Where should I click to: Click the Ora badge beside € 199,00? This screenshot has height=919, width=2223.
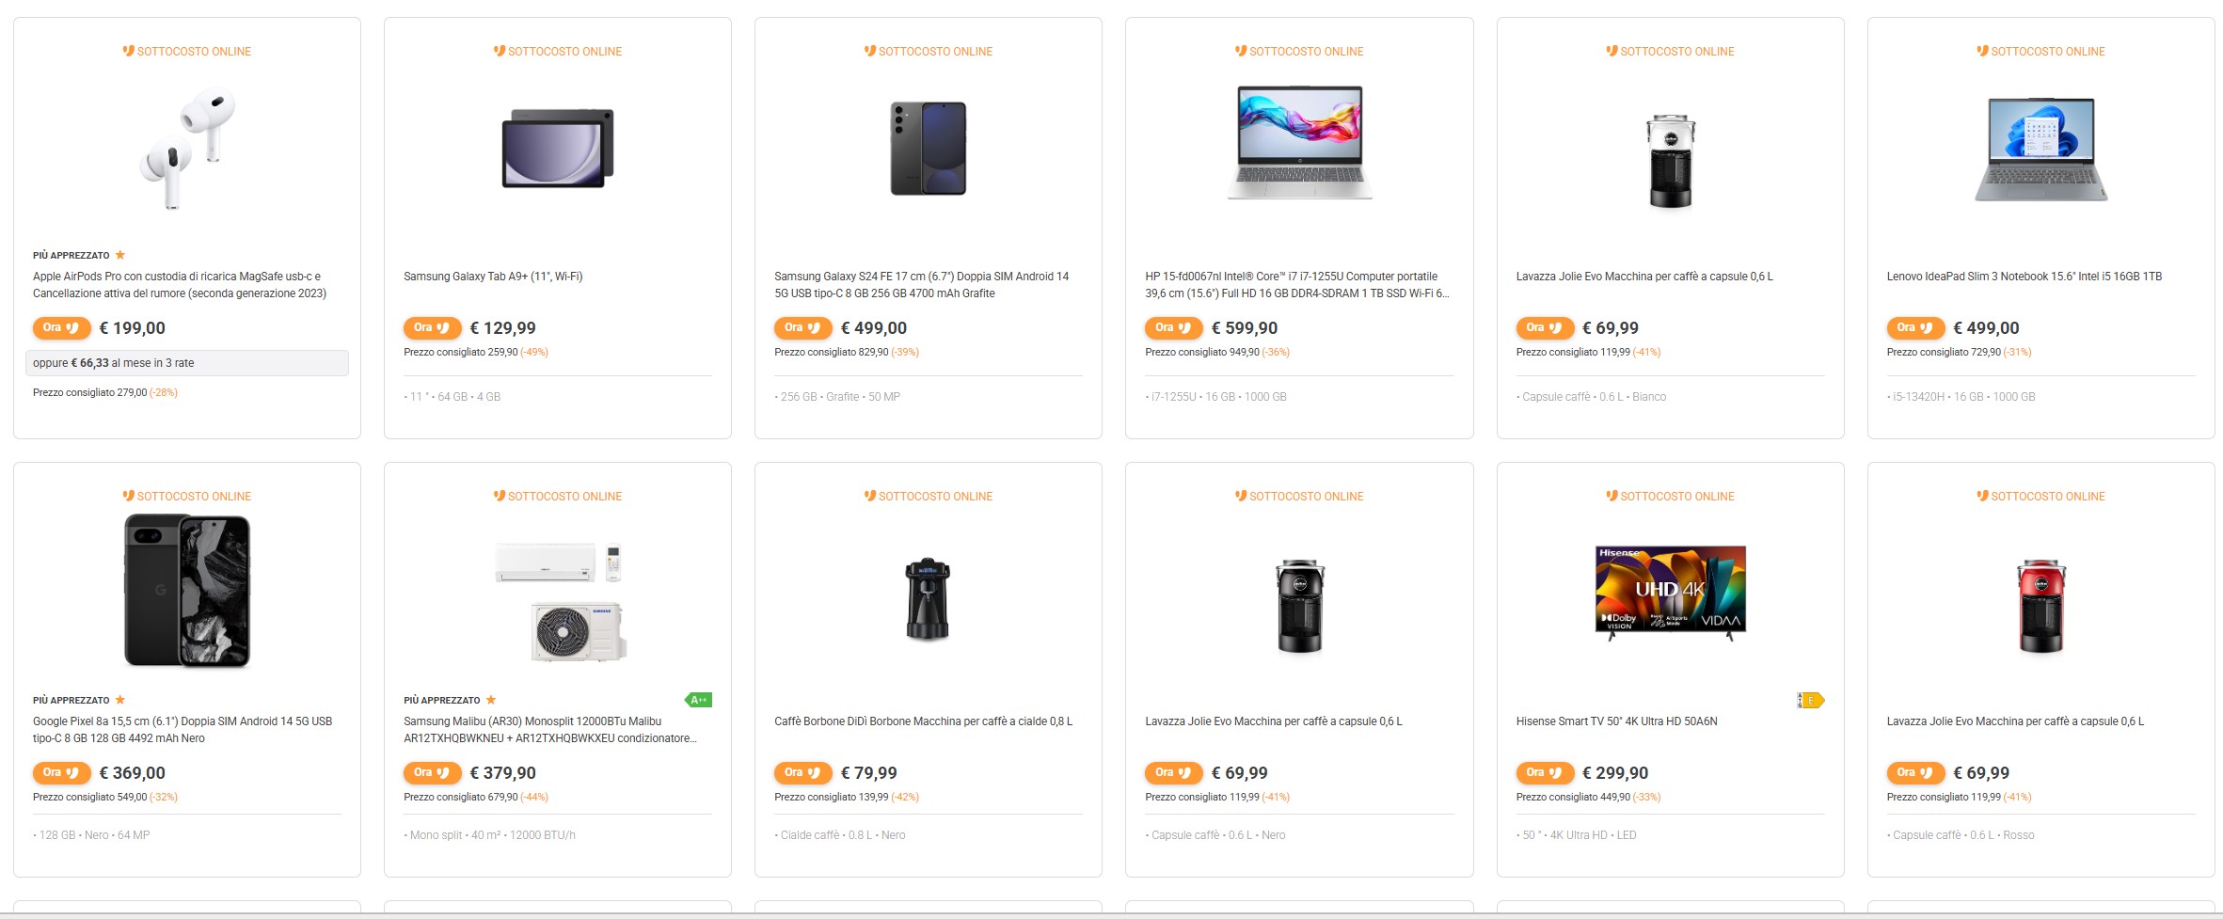pyautogui.click(x=61, y=328)
